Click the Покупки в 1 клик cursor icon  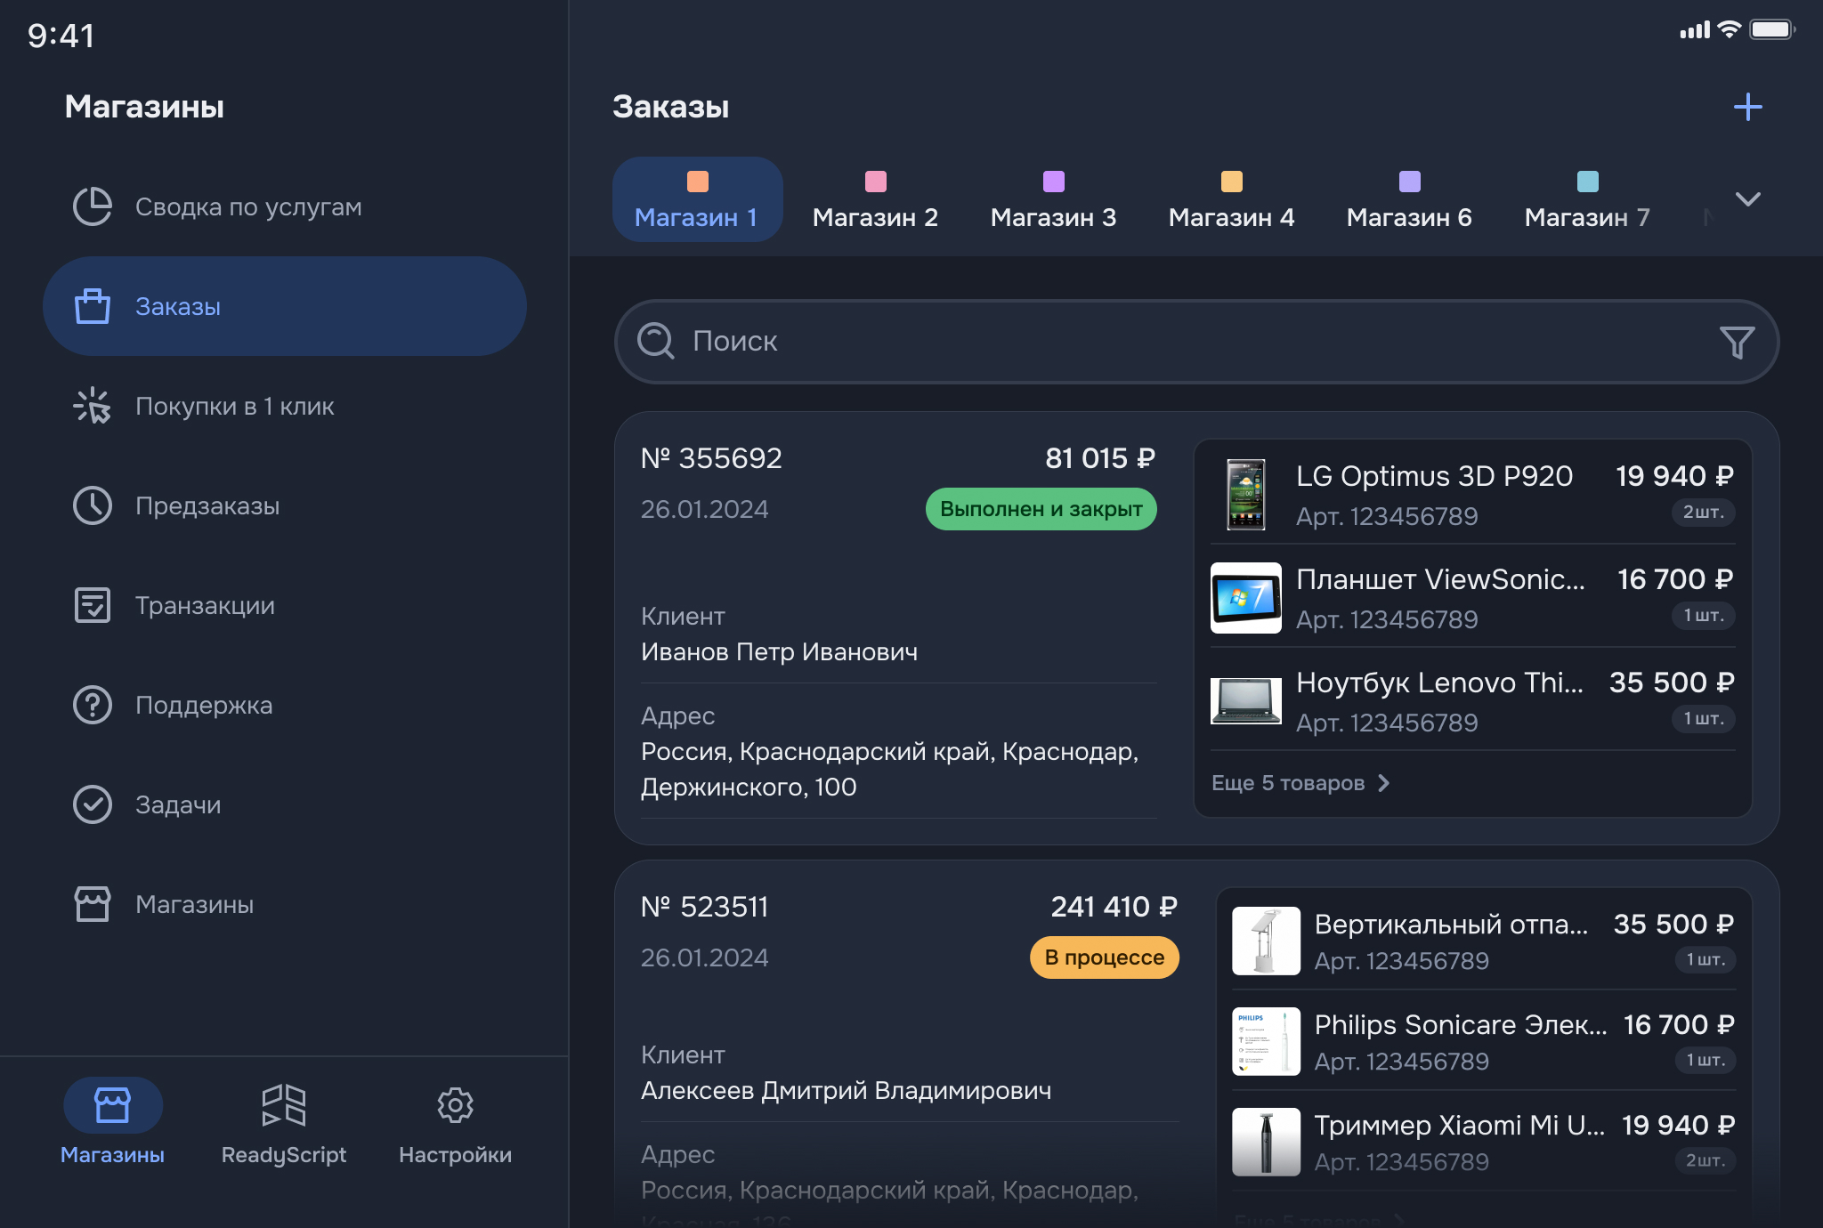click(93, 406)
